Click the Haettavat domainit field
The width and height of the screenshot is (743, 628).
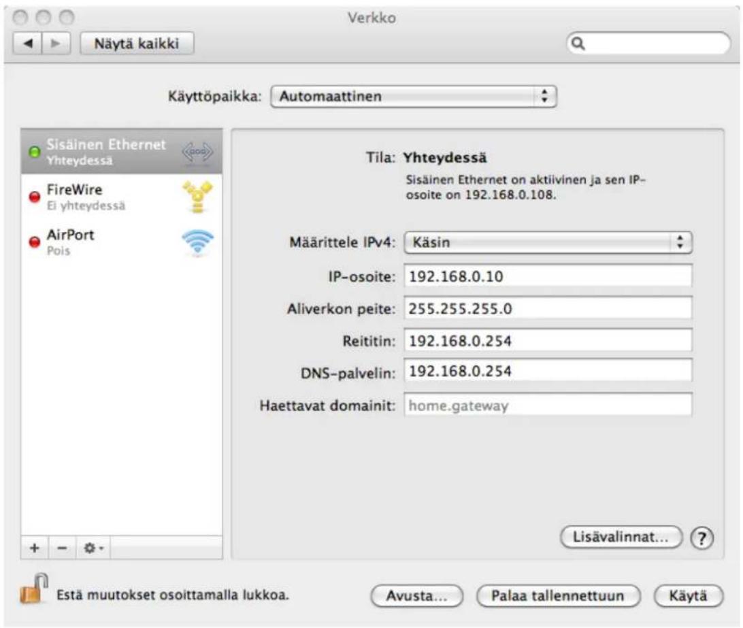tap(548, 406)
